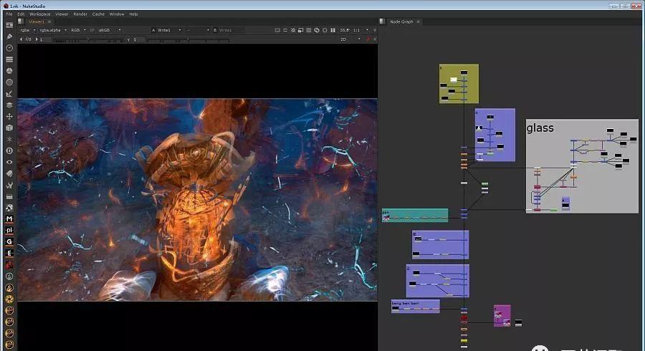Click the viewer gain slider
The image size is (645, 351).
coord(89,39)
